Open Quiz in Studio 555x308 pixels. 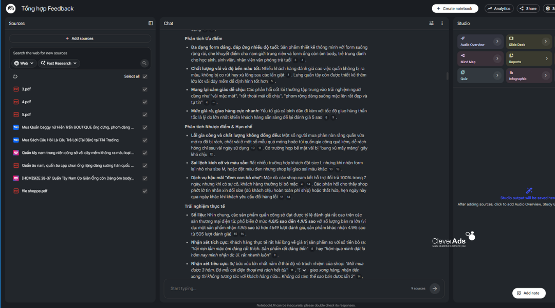[x=480, y=75]
